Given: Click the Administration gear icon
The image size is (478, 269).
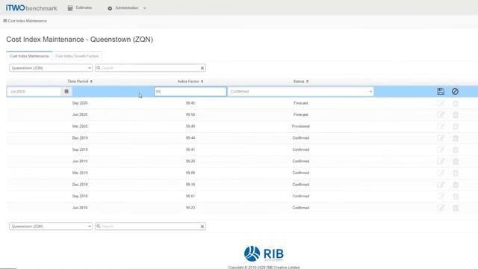Looking at the screenshot, I should point(110,8).
